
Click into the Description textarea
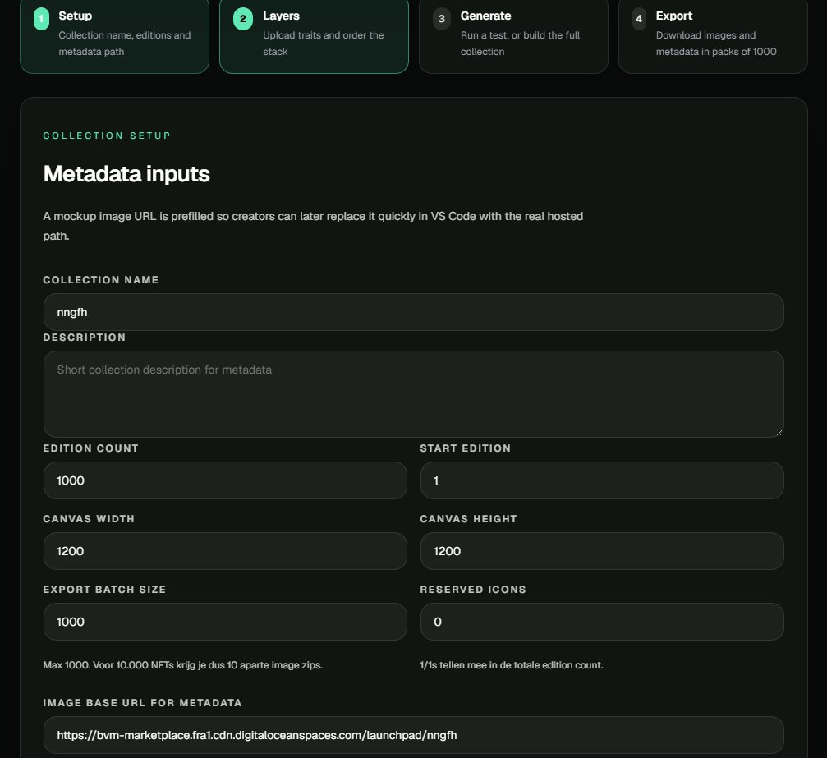[x=414, y=394]
